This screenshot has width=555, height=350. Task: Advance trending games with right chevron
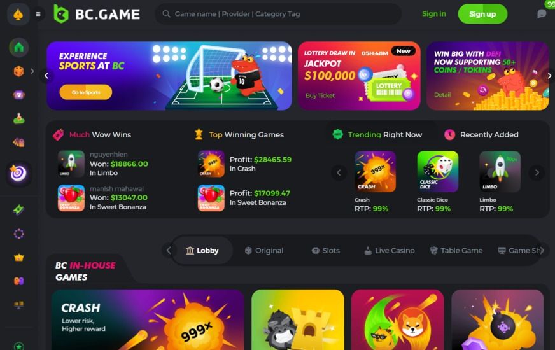click(x=537, y=172)
